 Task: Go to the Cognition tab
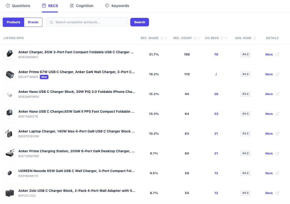(81, 6)
